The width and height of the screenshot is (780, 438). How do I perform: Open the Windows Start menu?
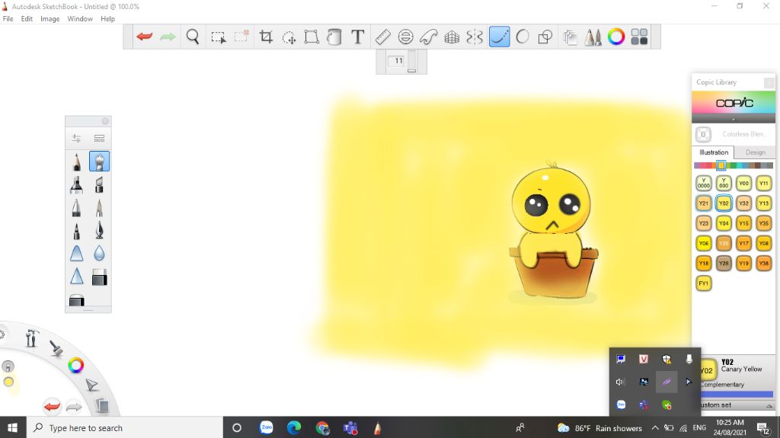pyautogui.click(x=13, y=427)
